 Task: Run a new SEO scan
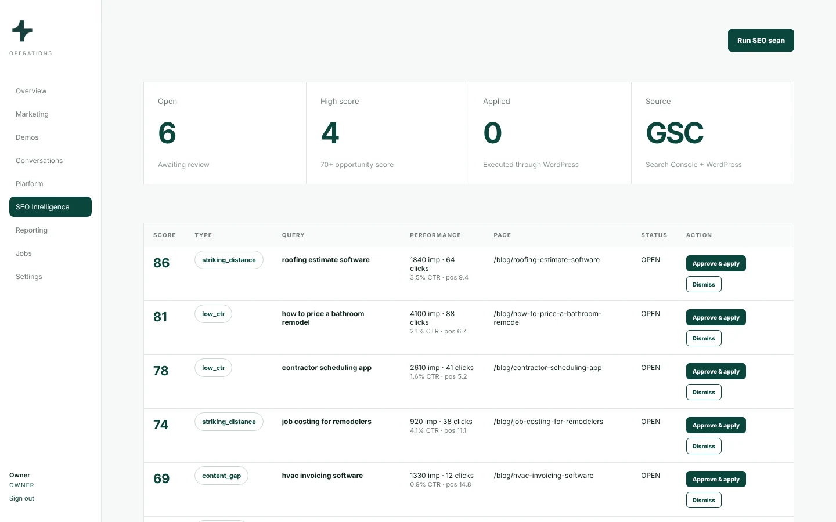(761, 41)
